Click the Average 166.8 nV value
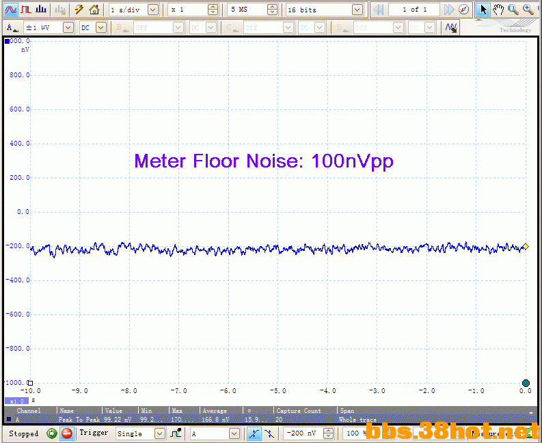This screenshot has width=542, height=443. click(x=216, y=420)
